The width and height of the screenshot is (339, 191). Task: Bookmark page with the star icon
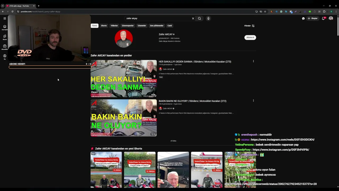[x=265, y=11]
